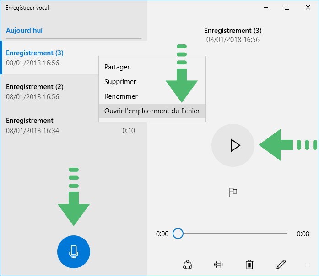Minimize the Enregistreur vocal window

coord(266,7)
